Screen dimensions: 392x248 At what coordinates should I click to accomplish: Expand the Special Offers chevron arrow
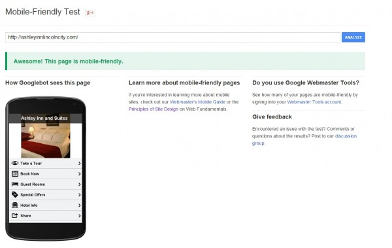click(x=79, y=195)
